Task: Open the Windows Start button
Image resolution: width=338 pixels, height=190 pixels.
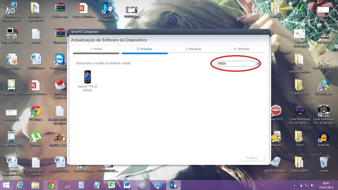Action: 6,185
